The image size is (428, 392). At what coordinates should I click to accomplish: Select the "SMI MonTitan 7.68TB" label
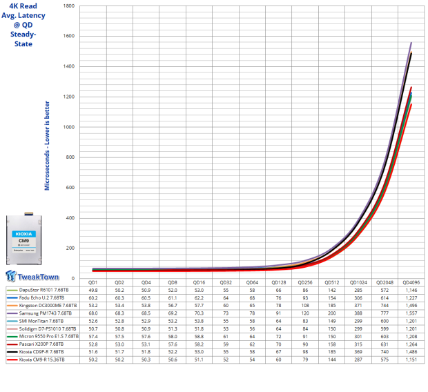point(41,321)
